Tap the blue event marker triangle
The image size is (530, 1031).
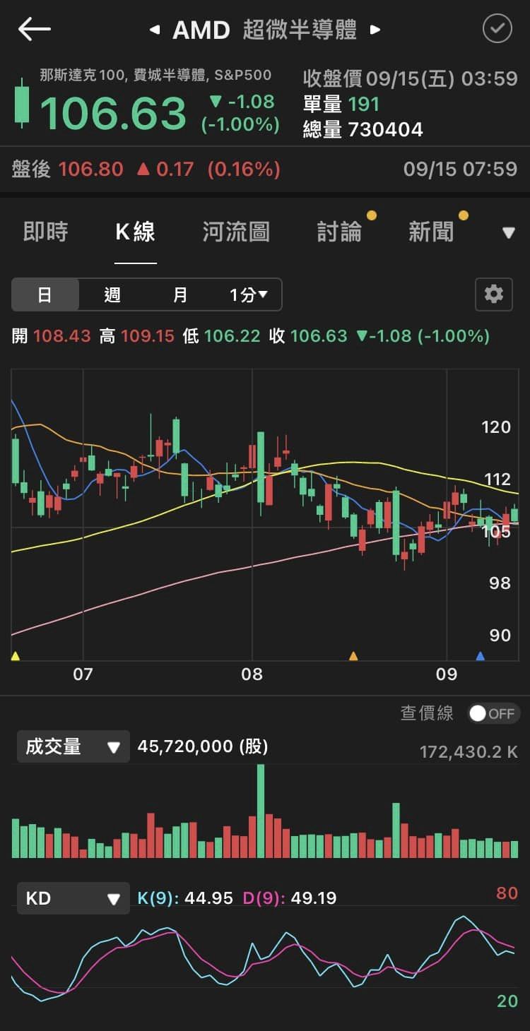[481, 656]
